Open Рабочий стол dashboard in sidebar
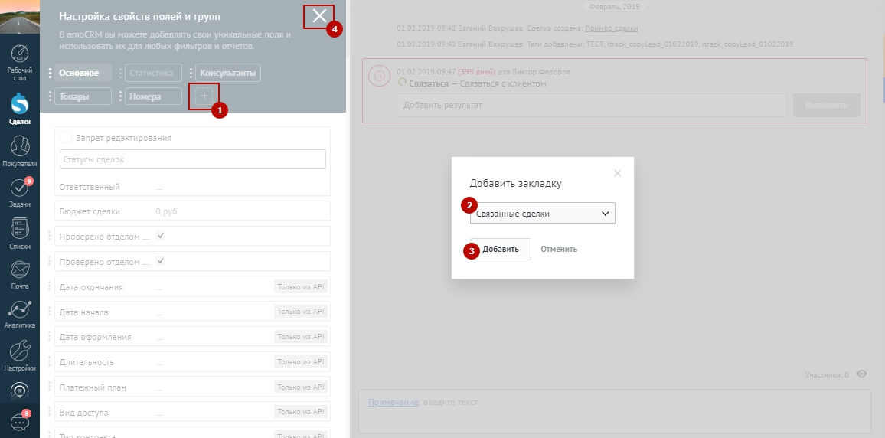 [x=20, y=58]
